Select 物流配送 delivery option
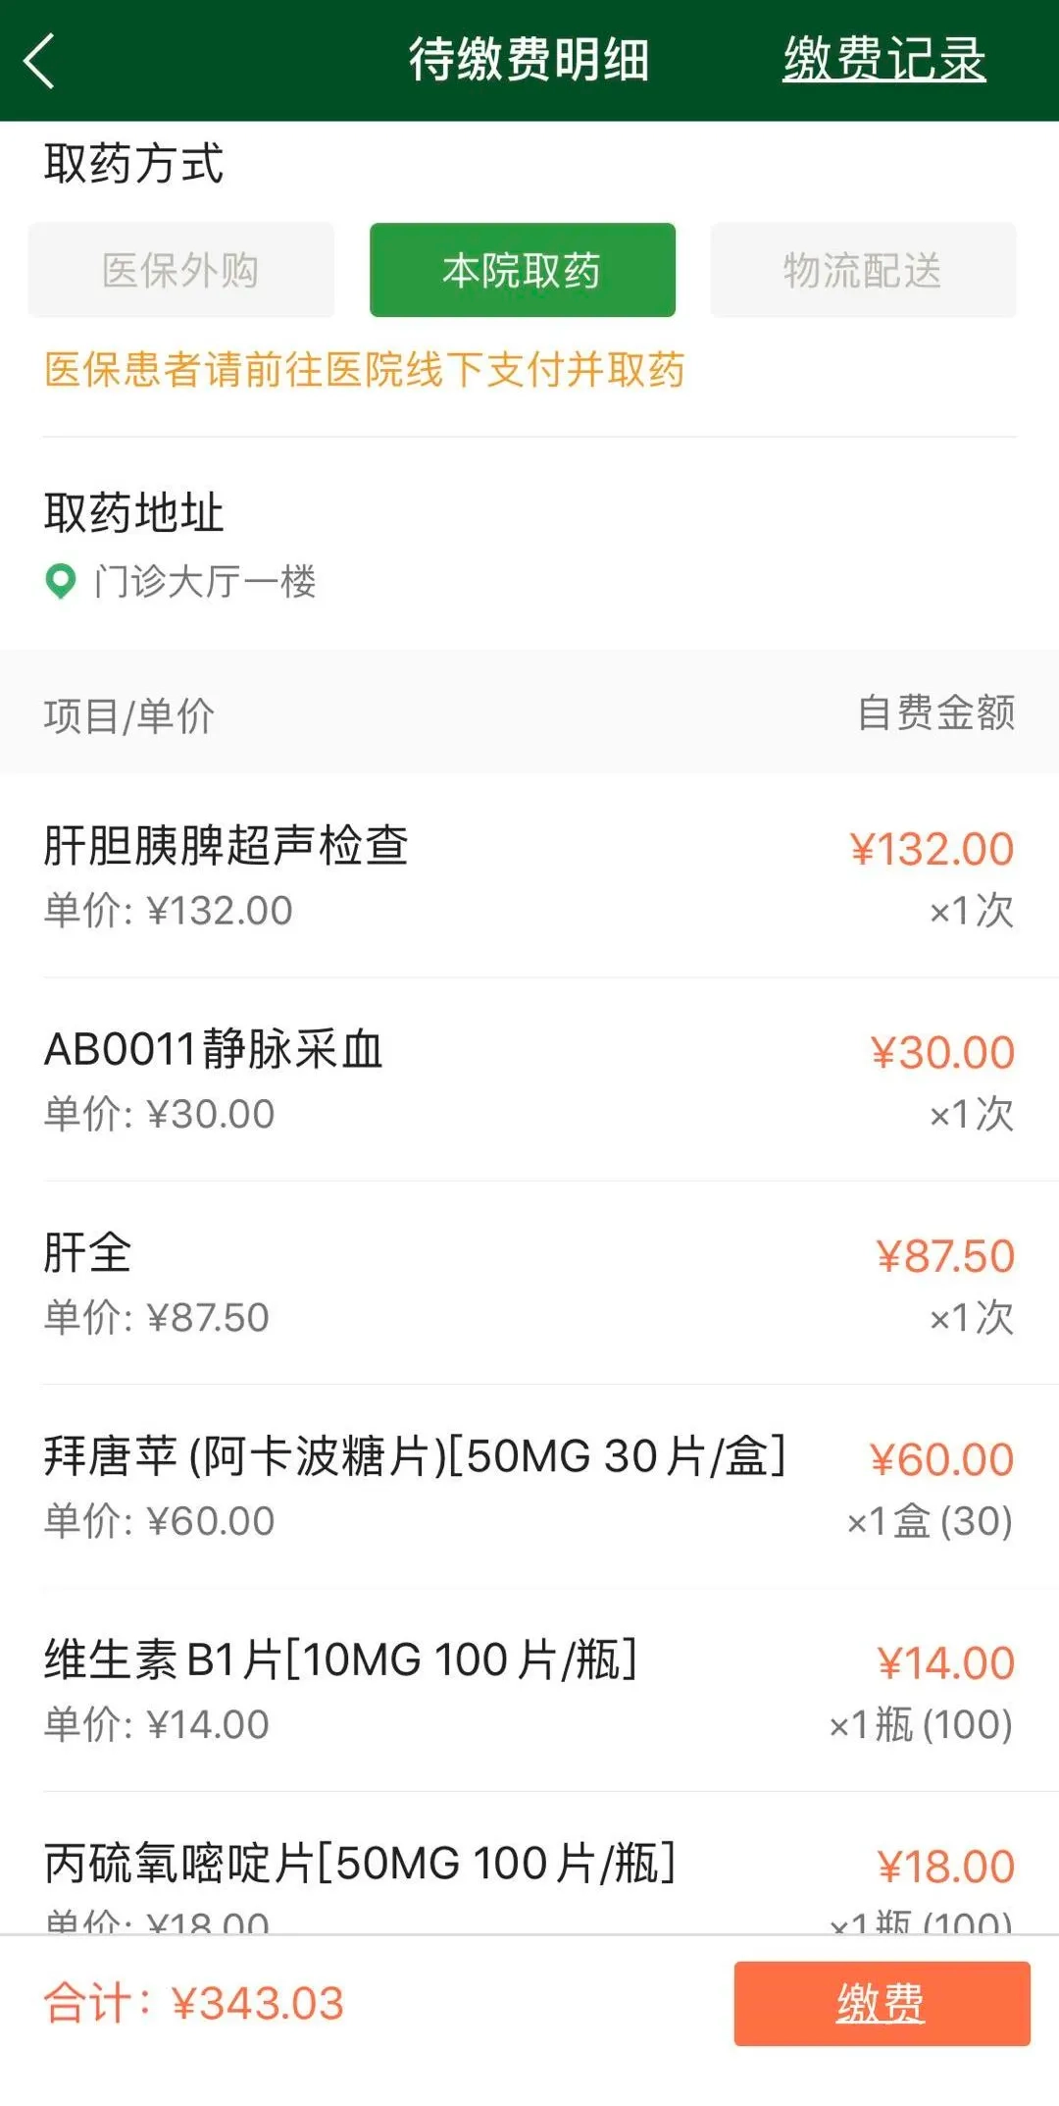 click(862, 270)
